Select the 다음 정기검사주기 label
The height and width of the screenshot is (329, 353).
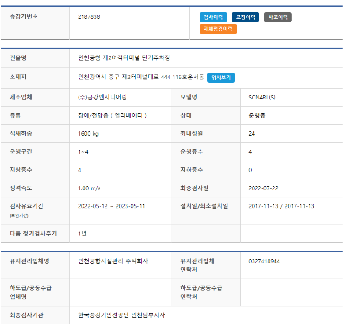33,234
